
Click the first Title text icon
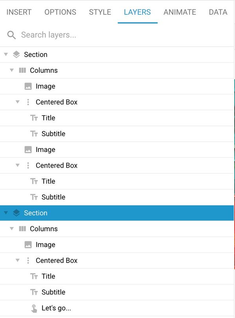coord(34,118)
